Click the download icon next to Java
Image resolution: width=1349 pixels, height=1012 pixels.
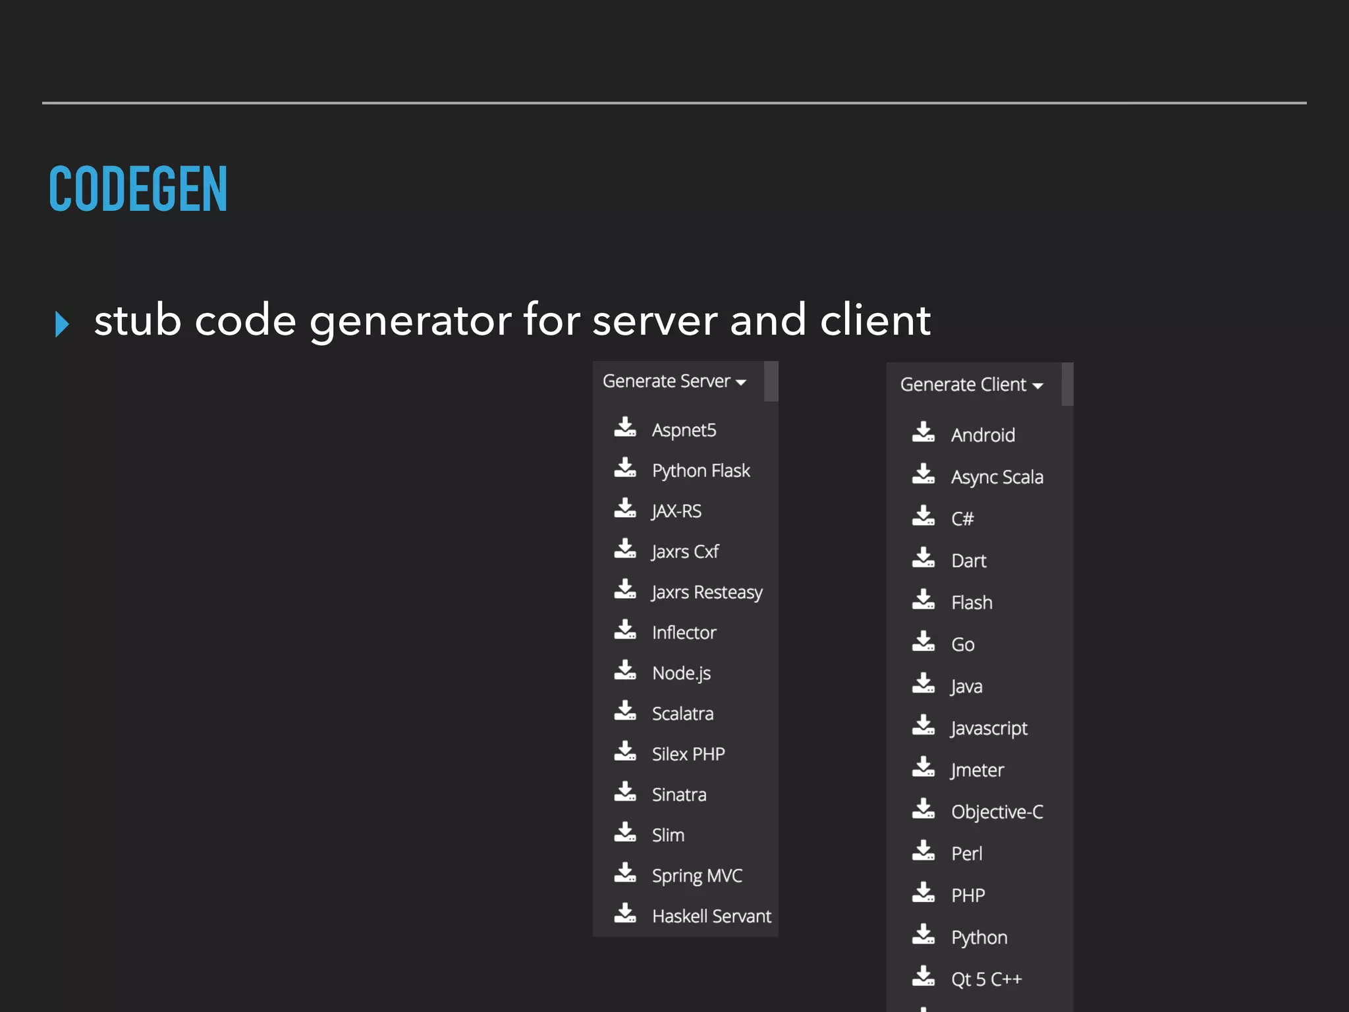point(923,683)
